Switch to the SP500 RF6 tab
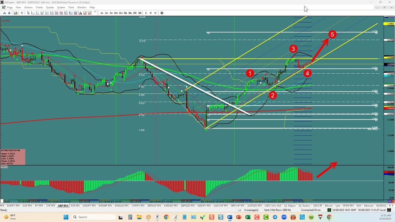The width and height of the screenshot is (395, 222). click(348, 206)
